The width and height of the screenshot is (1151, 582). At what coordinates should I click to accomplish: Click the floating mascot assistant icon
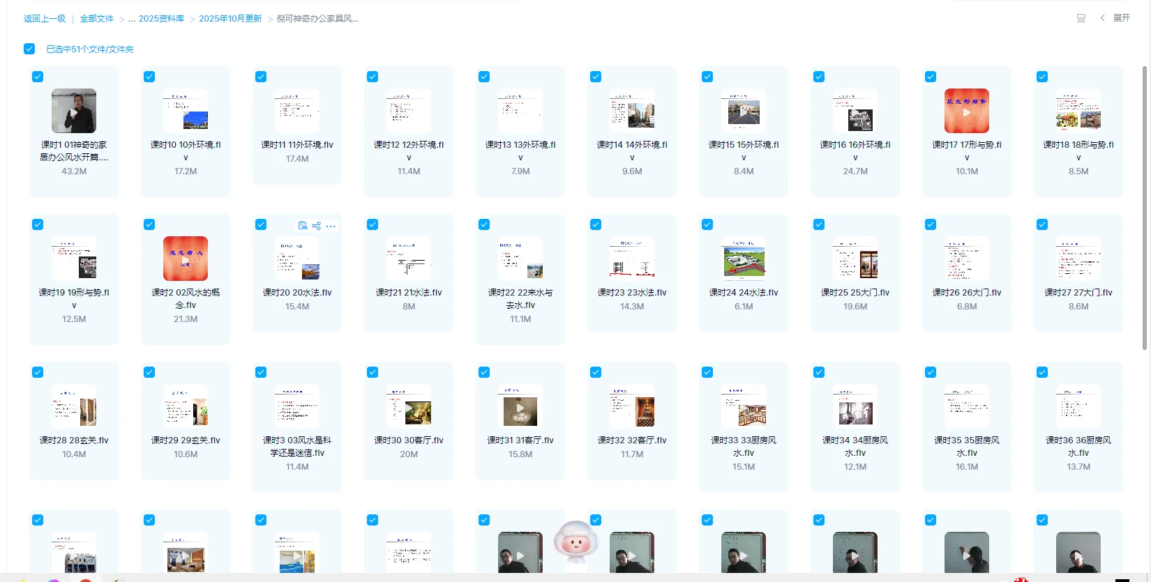[576, 542]
